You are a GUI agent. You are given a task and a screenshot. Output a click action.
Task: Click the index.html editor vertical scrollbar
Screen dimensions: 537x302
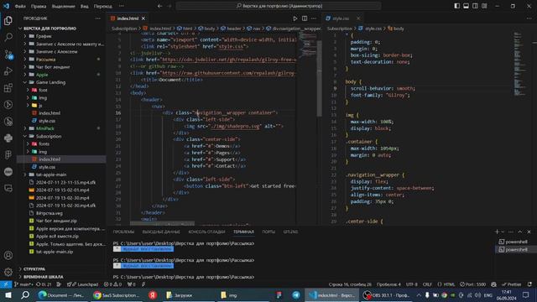coord(319,78)
